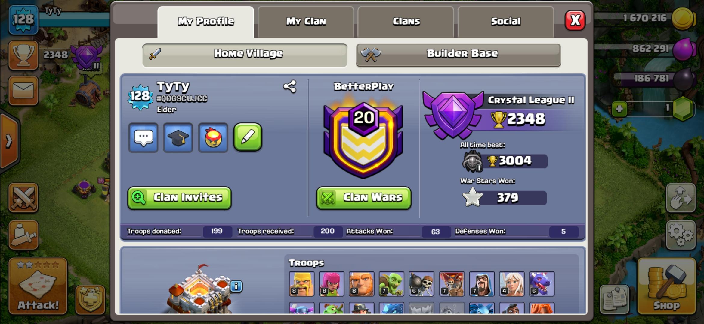The image size is (704, 324).
Task: Switch to the My Clan tab
Action: pyautogui.click(x=306, y=22)
